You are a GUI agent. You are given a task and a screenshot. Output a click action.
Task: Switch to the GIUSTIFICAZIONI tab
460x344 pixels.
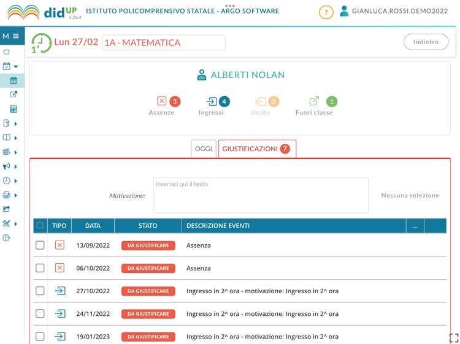click(x=257, y=149)
